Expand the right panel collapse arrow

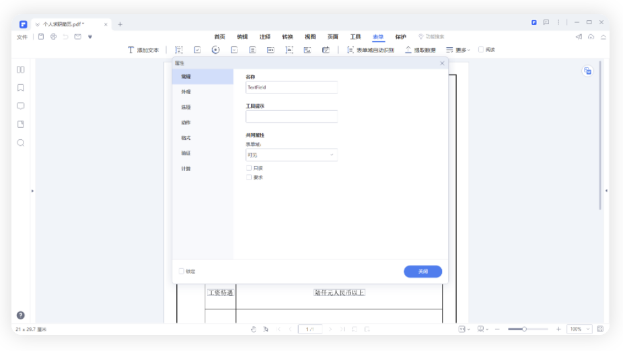(x=606, y=191)
